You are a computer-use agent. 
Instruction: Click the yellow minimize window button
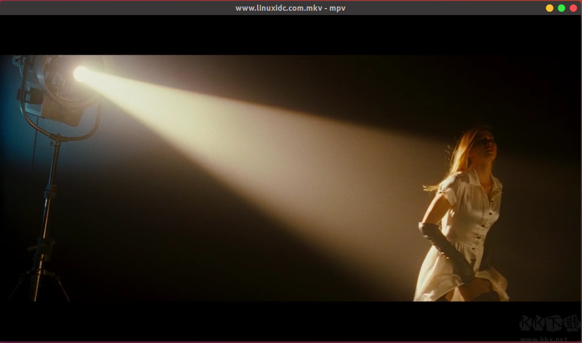(550, 8)
